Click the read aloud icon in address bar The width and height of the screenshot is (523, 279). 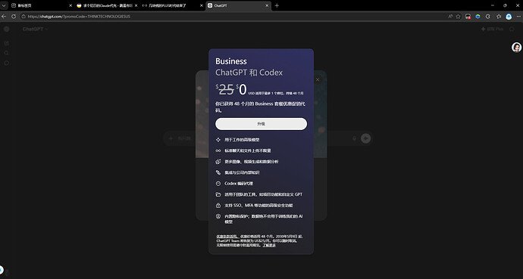451,17
